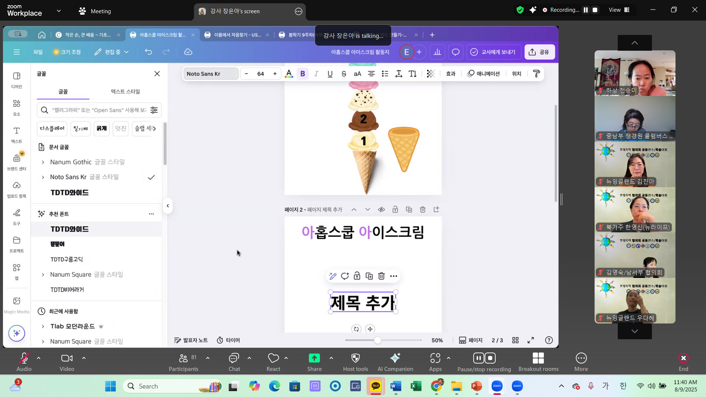Open 발표자 노트 presenter notes
Image resolution: width=706 pixels, height=397 pixels.
coord(191,340)
